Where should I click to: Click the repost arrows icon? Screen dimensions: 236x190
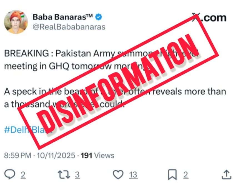tap(64, 174)
